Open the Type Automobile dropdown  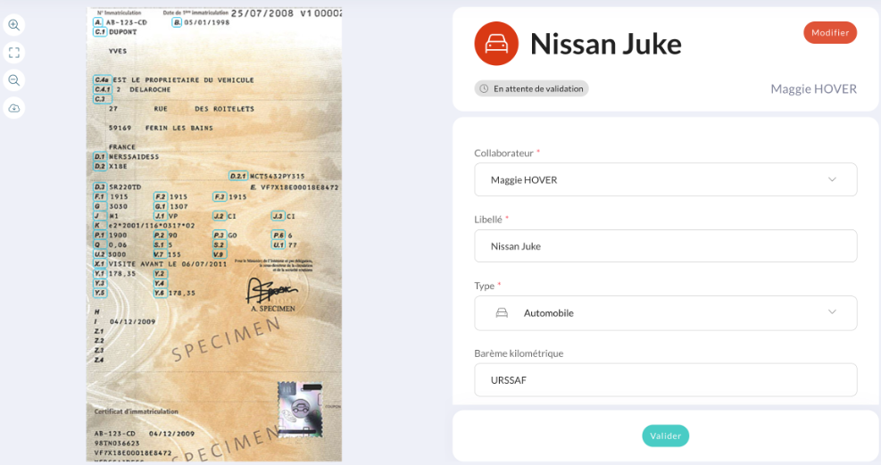[665, 312]
